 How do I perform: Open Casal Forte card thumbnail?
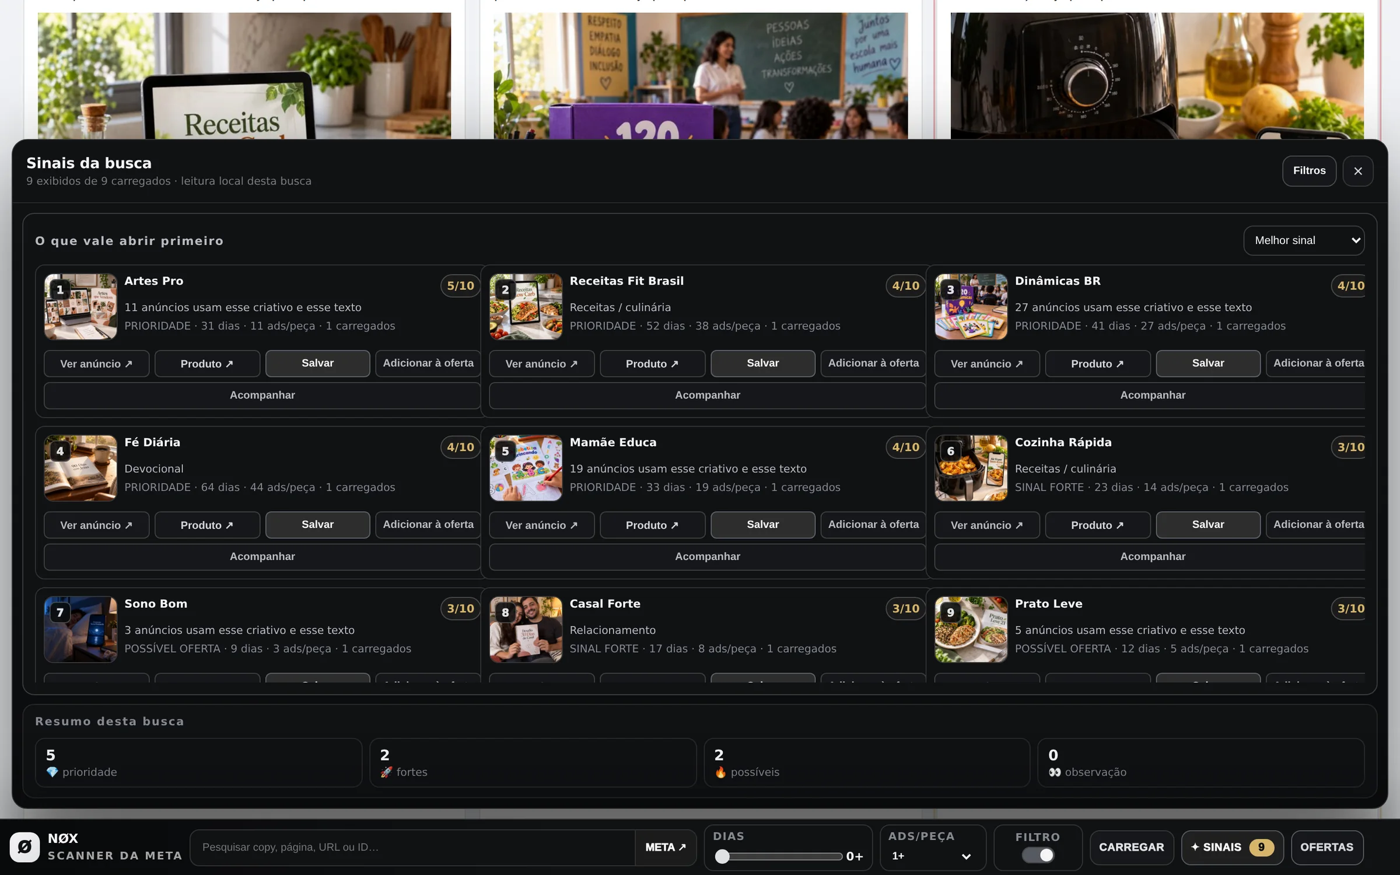click(x=526, y=629)
